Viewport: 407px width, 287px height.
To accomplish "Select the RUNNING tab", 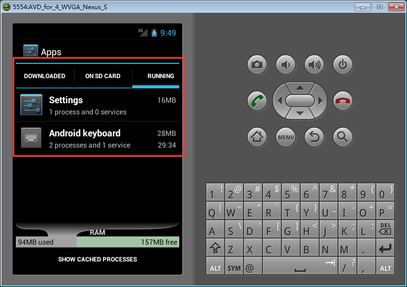I will (156, 76).
